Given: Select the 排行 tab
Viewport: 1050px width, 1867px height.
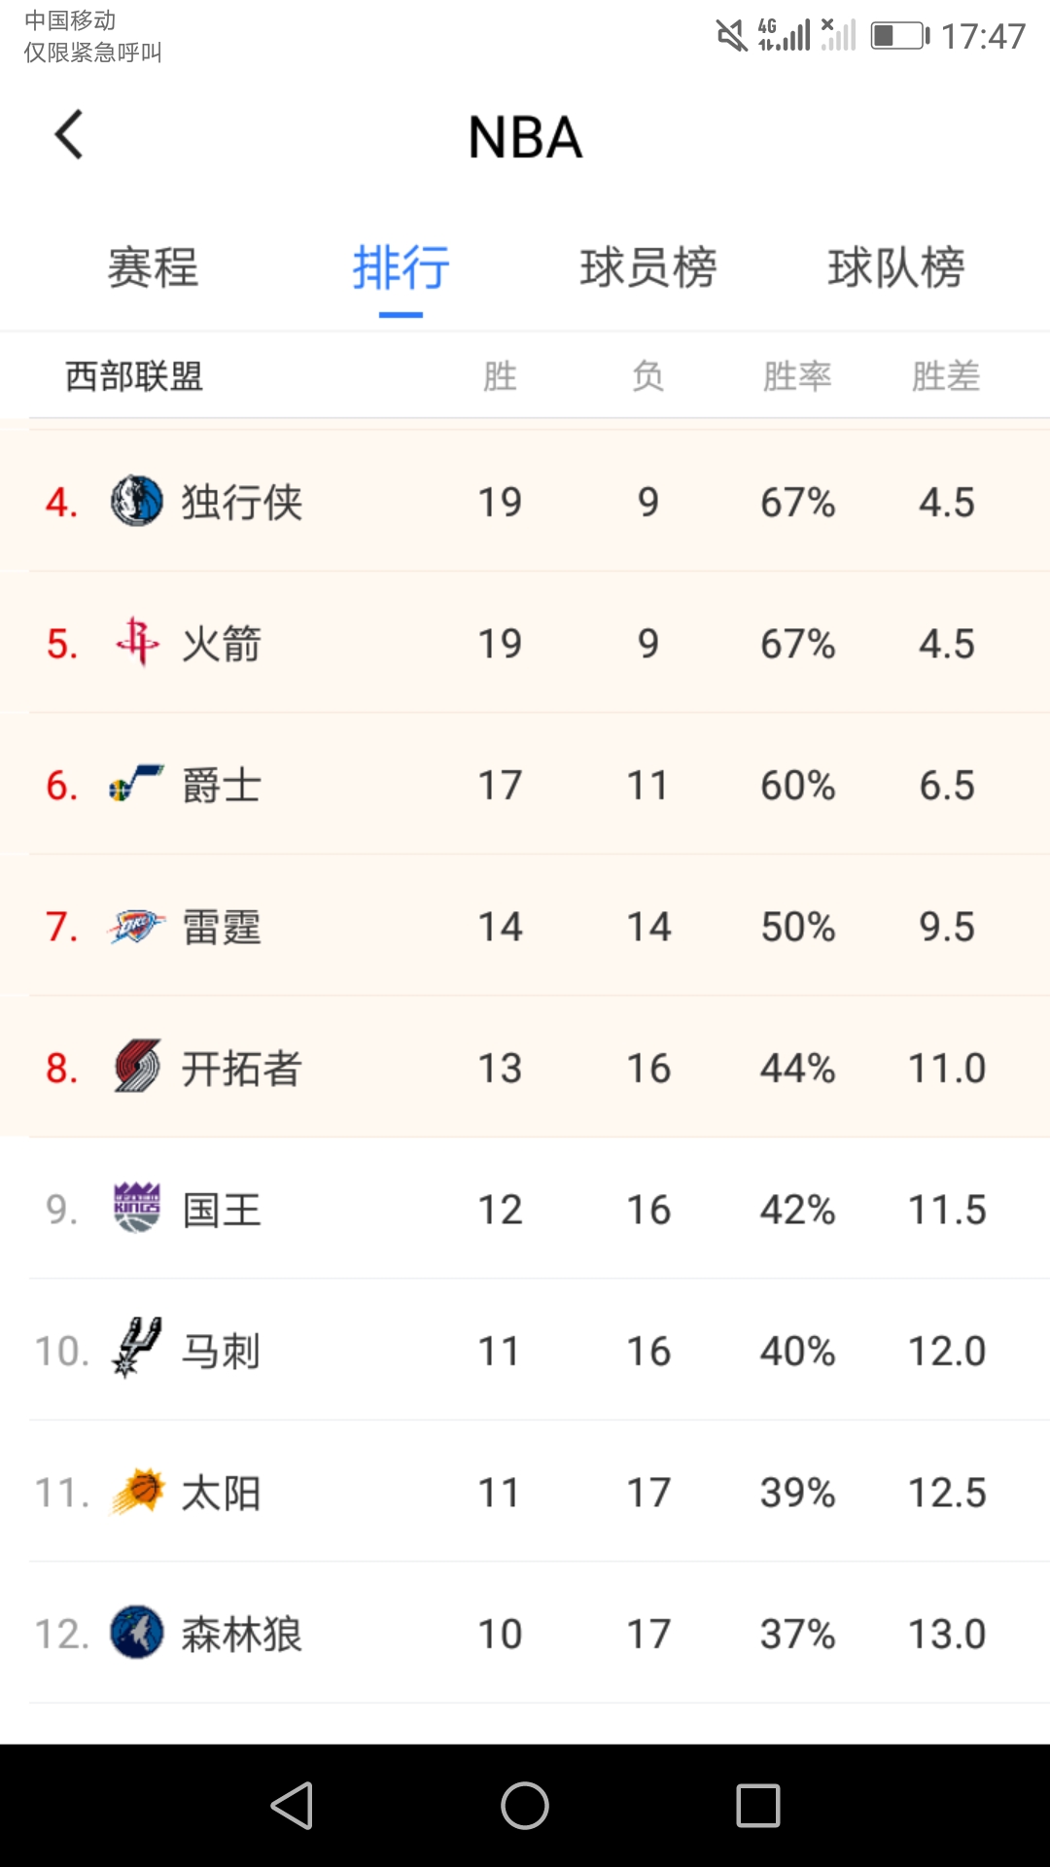Looking at the screenshot, I should pos(401,267).
